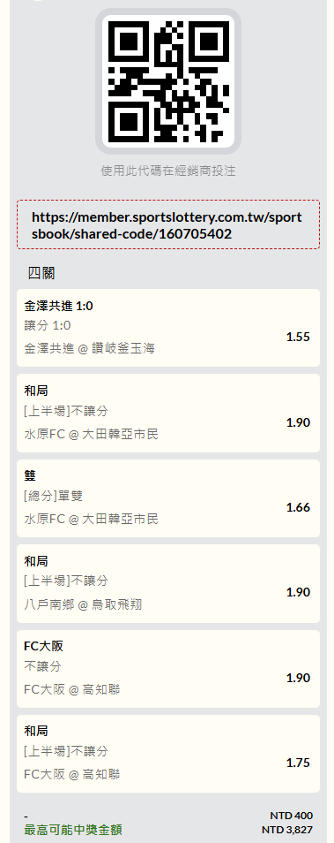This screenshot has height=843, width=334.
Task: Click the 使用此代碼在經銷商投注 caption
Action: [x=168, y=171]
